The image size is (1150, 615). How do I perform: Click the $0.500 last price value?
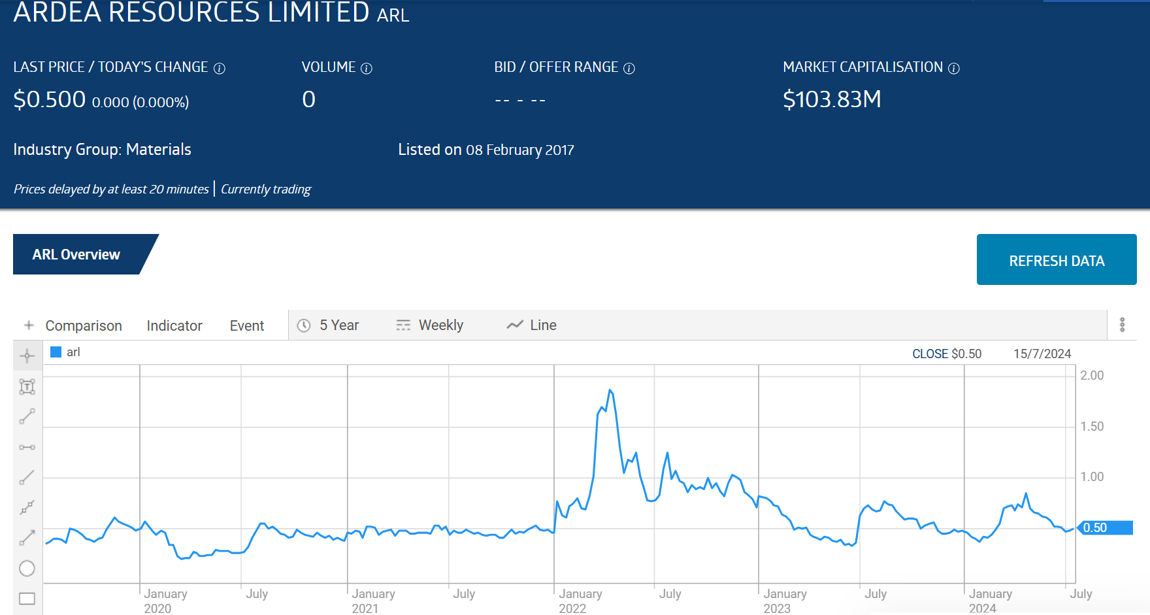[50, 99]
